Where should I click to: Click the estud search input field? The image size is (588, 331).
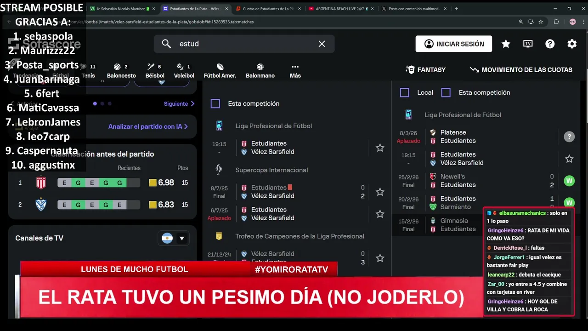point(244,44)
